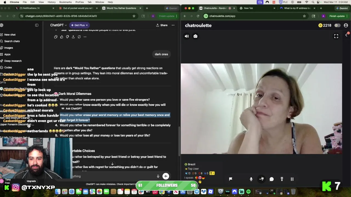This screenshot has width=351, height=197.
Task: Thumbs down the ChatGPT response
Action: tap(67, 37)
